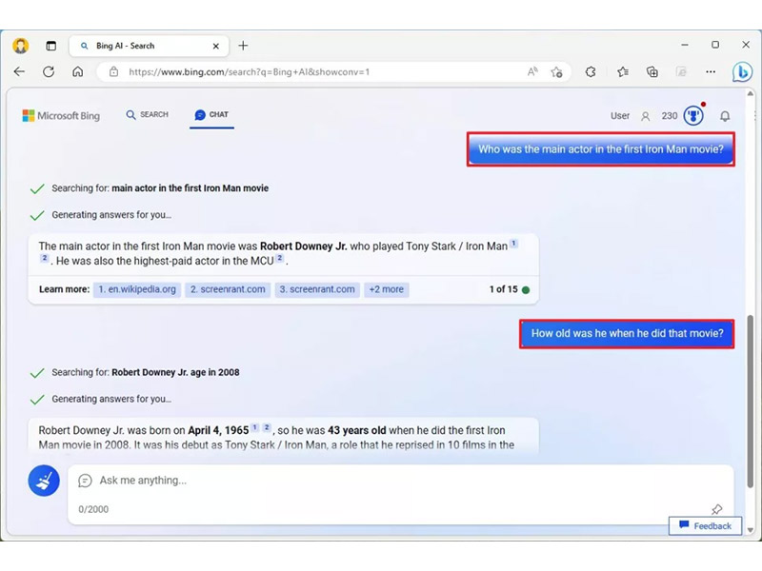Activate the Read aloud icon
The height and width of the screenshot is (571, 762).
[x=532, y=72]
